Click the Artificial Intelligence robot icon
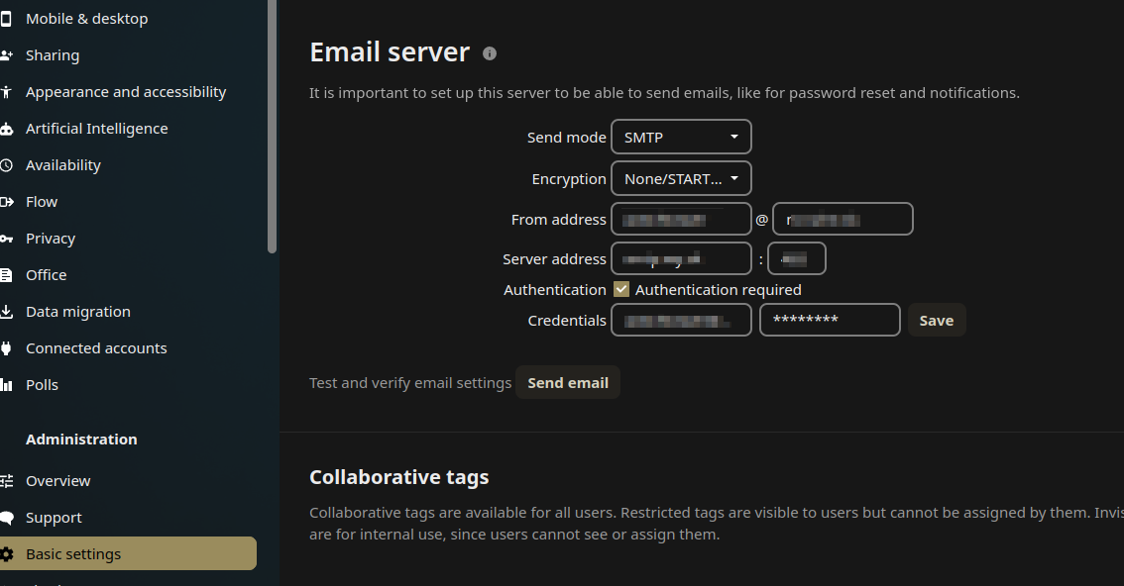Screen dimensions: 1124x586 pyautogui.click(x=7, y=129)
